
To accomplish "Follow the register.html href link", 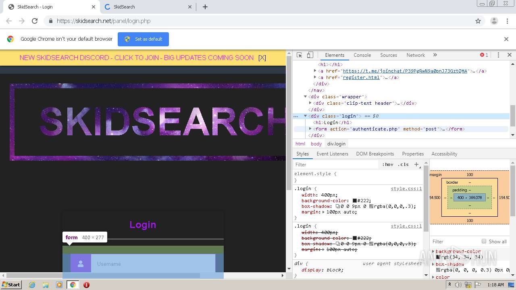I will point(361,77).
